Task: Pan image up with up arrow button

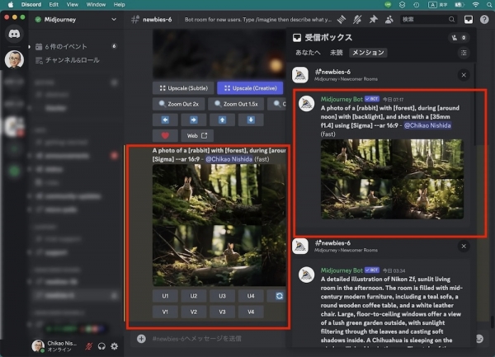Action: click(222, 120)
